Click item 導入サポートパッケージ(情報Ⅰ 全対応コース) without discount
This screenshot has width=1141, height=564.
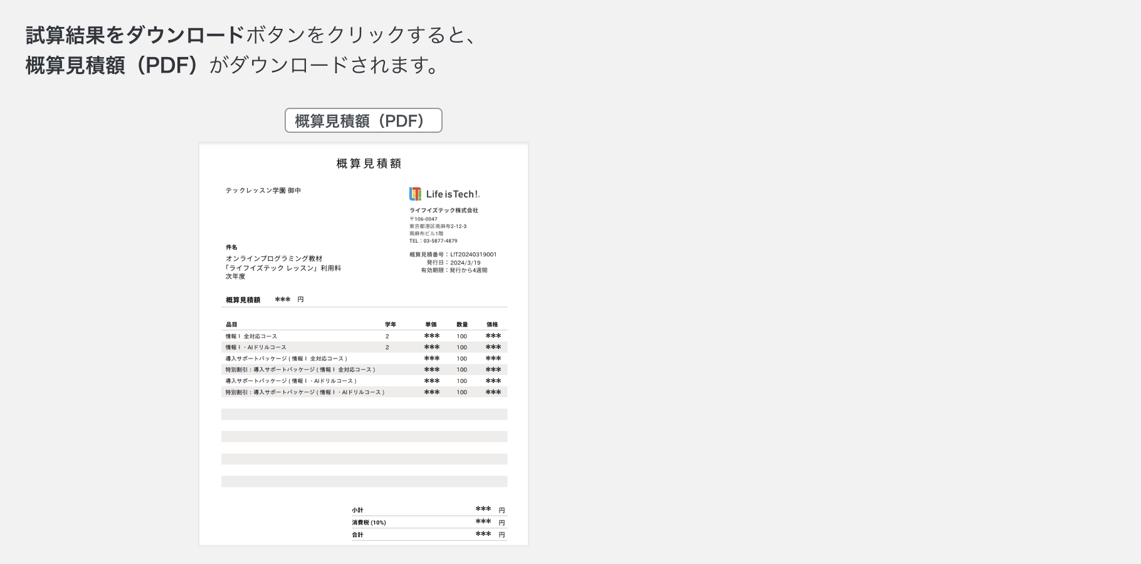point(287,358)
